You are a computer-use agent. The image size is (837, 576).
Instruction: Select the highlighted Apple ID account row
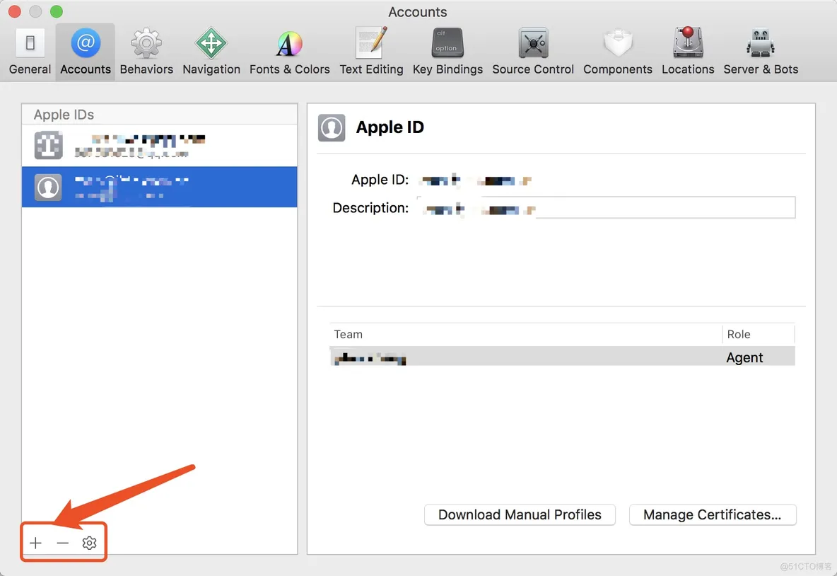[x=160, y=187]
